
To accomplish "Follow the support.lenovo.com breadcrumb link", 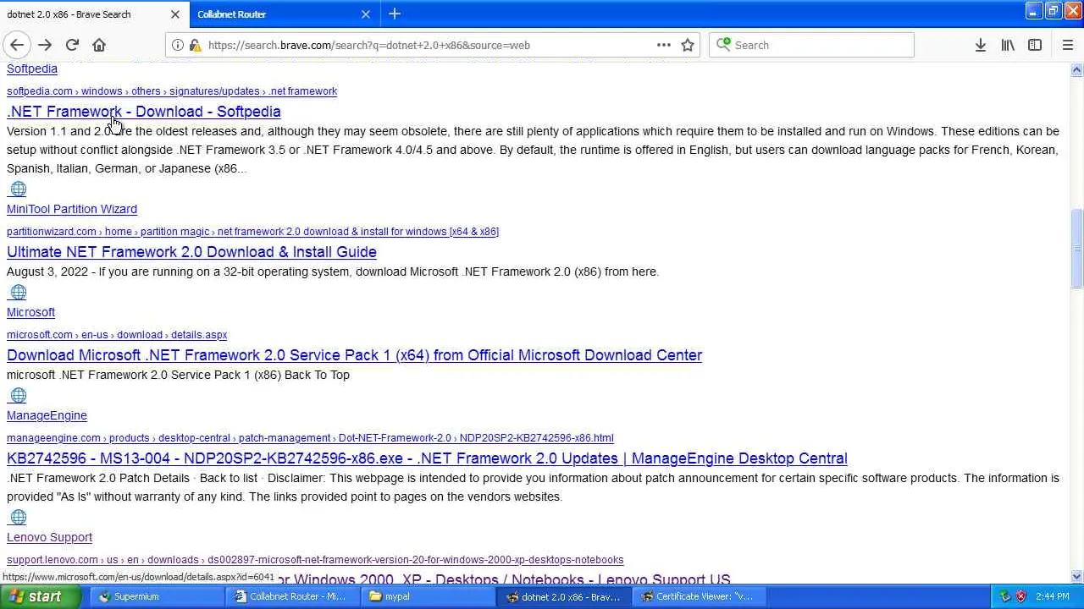I will [x=315, y=560].
